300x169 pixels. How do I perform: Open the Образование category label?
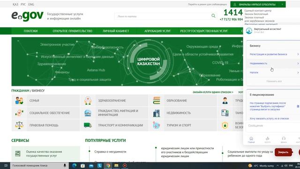(x=177, y=100)
